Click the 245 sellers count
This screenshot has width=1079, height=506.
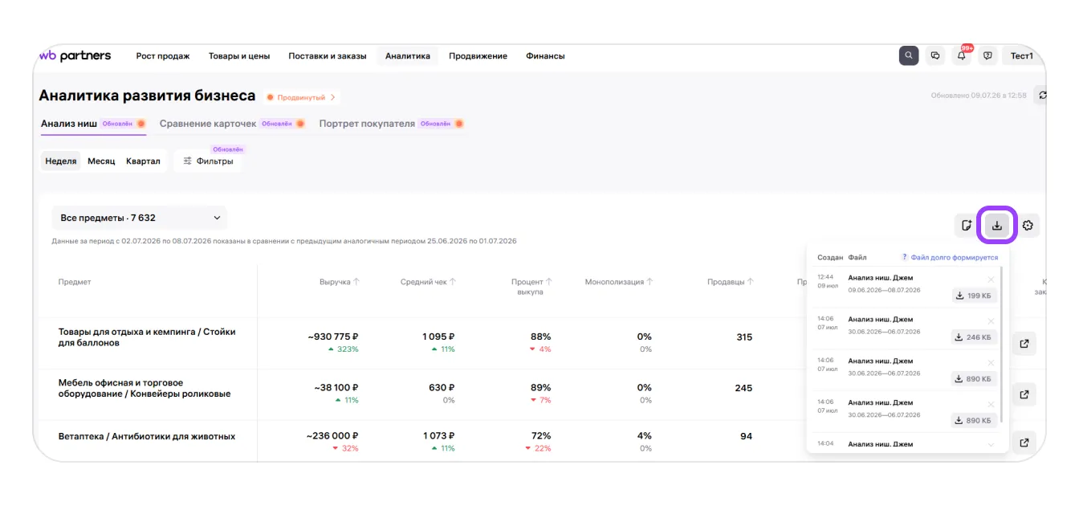(x=743, y=388)
